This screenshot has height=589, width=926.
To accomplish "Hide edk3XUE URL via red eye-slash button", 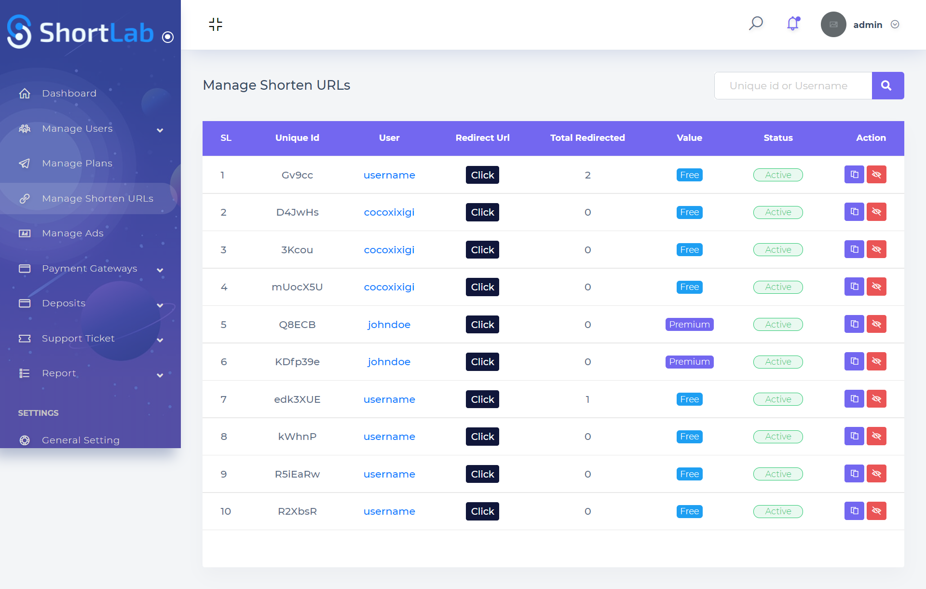I will coord(876,399).
